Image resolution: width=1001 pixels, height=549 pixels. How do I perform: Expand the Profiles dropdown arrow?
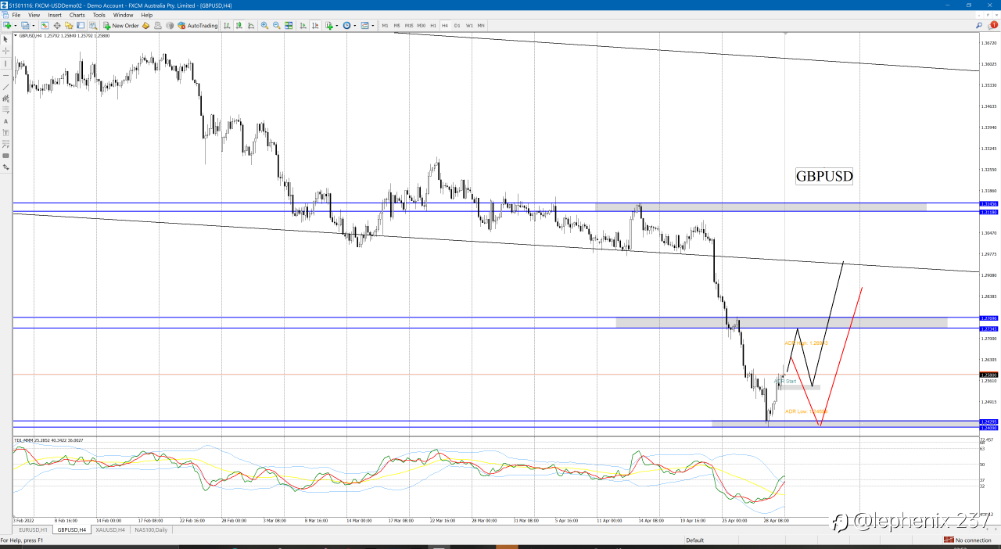[34, 25]
